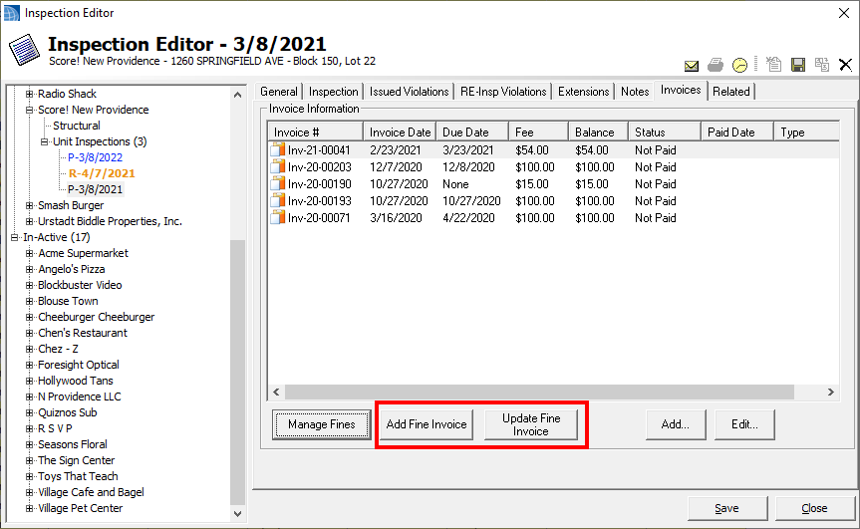The height and width of the screenshot is (529, 860).
Task: Expand the Cheeburger Cheeburger node
Action: [x=30, y=317]
